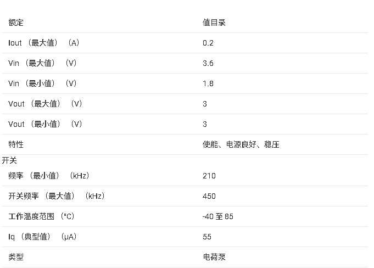374x268 pixels.
Task: Select the Vin (最大值) (V) row label
Action: (x=42, y=63)
